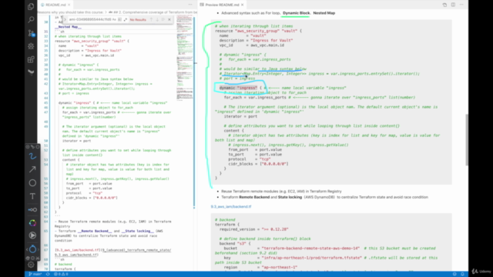Toggle Find in Selection
Image resolution: width=493 pixels, height=277 pixels.
point(163,19)
